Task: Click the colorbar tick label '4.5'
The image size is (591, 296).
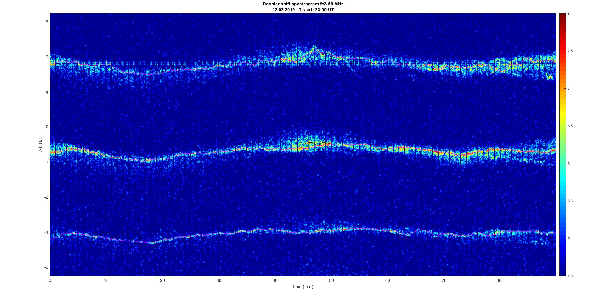Action: (x=570, y=276)
